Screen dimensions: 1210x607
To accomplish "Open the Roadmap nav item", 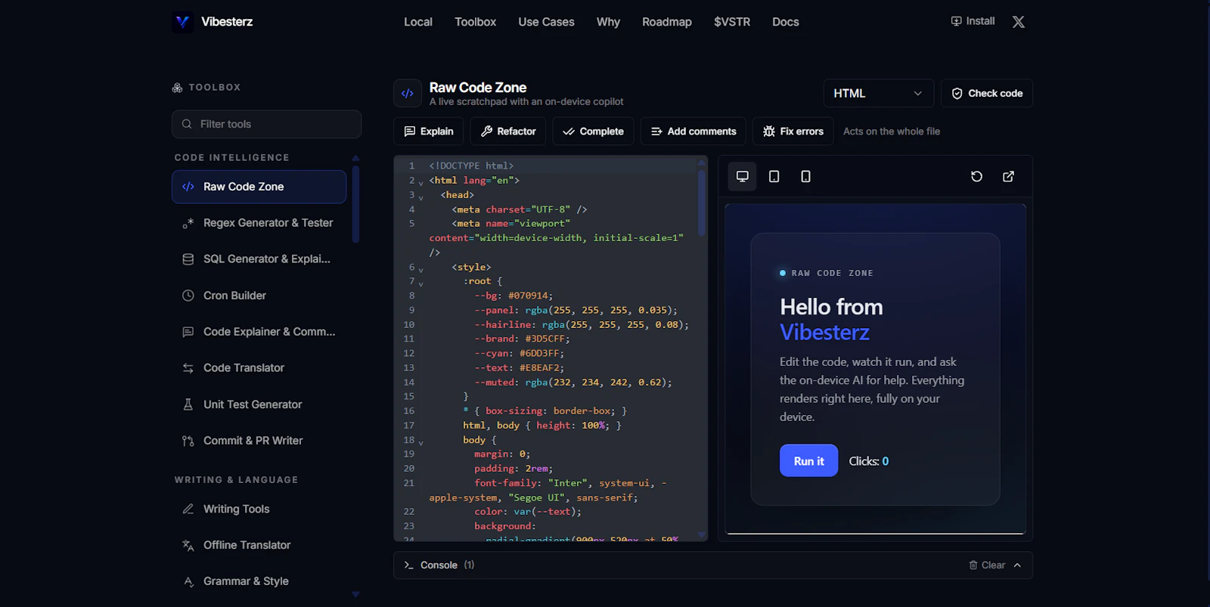I will pos(667,22).
